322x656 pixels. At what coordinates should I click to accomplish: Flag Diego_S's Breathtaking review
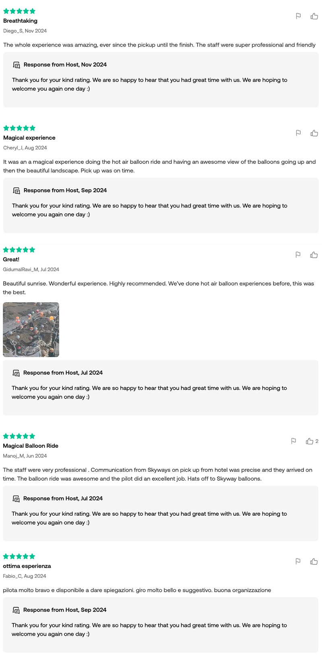[298, 16]
